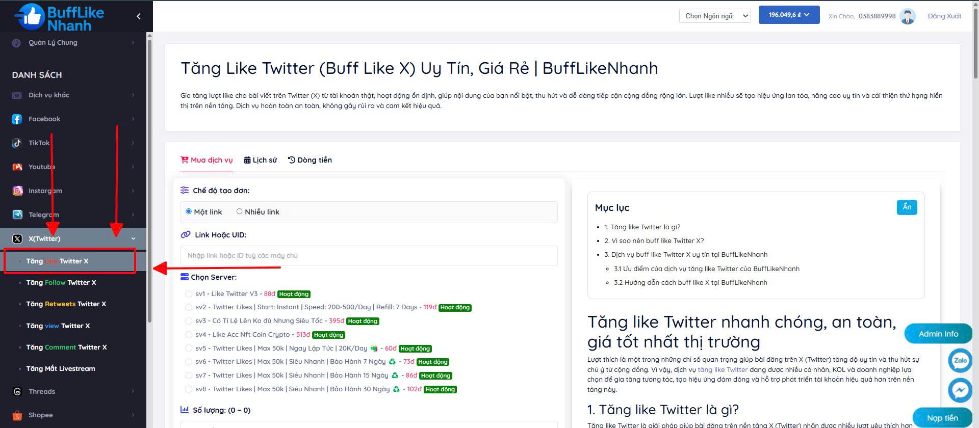The width and height of the screenshot is (979, 428).
Task: Click the Admin Info button
Action: click(x=938, y=334)
